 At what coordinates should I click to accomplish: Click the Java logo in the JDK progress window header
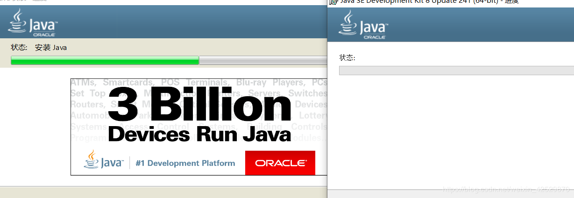tap(363, 24)
